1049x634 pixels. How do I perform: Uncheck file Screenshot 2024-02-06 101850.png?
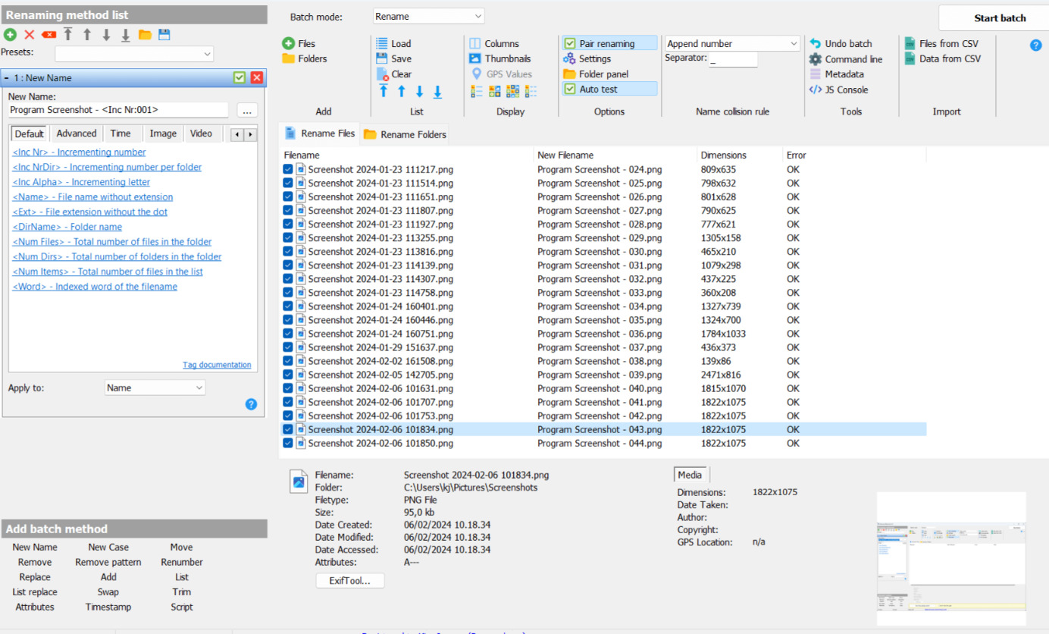coord(288,443)
